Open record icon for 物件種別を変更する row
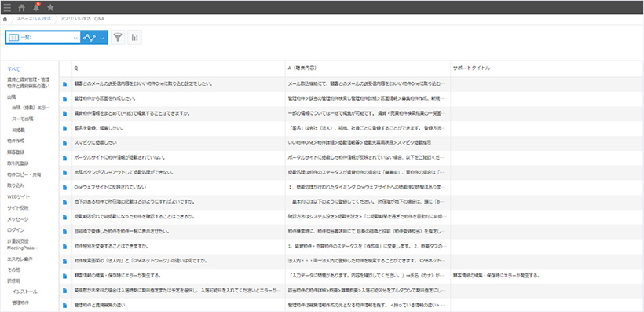The image size is (644, 312). pos(64,247)
